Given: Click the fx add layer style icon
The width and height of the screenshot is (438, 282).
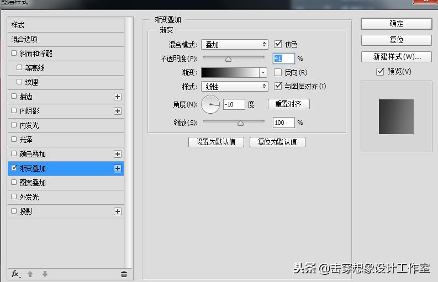Looking at the screenshot, I should coord(16,274).
